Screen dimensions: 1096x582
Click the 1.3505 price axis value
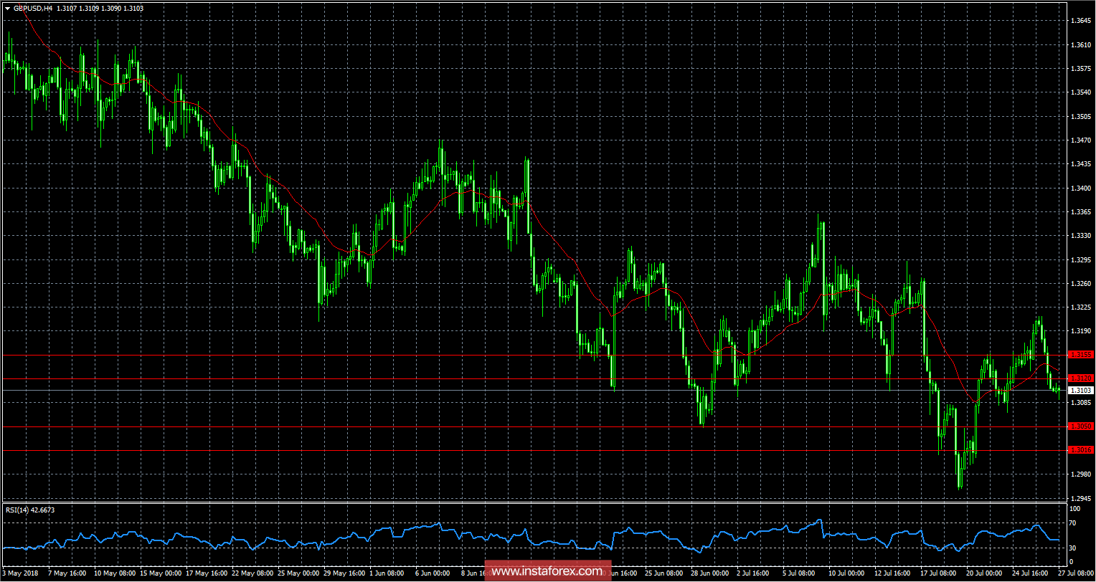pos(1080,116)
